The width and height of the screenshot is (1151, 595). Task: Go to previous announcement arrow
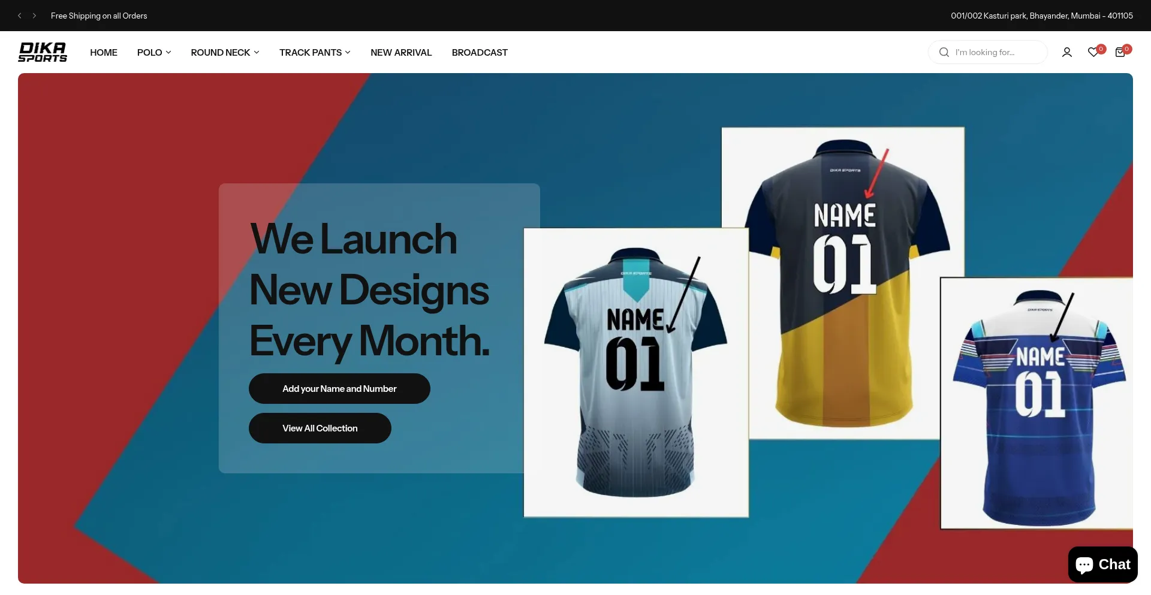pos(20,16)
